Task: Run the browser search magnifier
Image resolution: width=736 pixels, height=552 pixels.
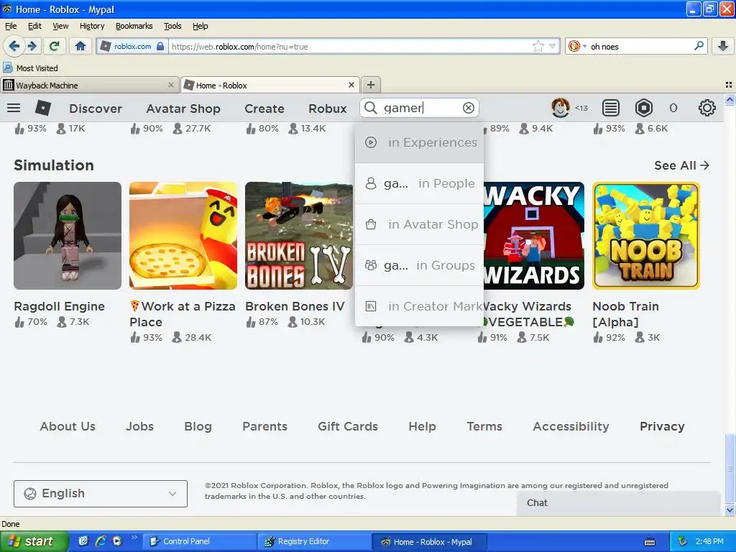Action: pos(699,46)
